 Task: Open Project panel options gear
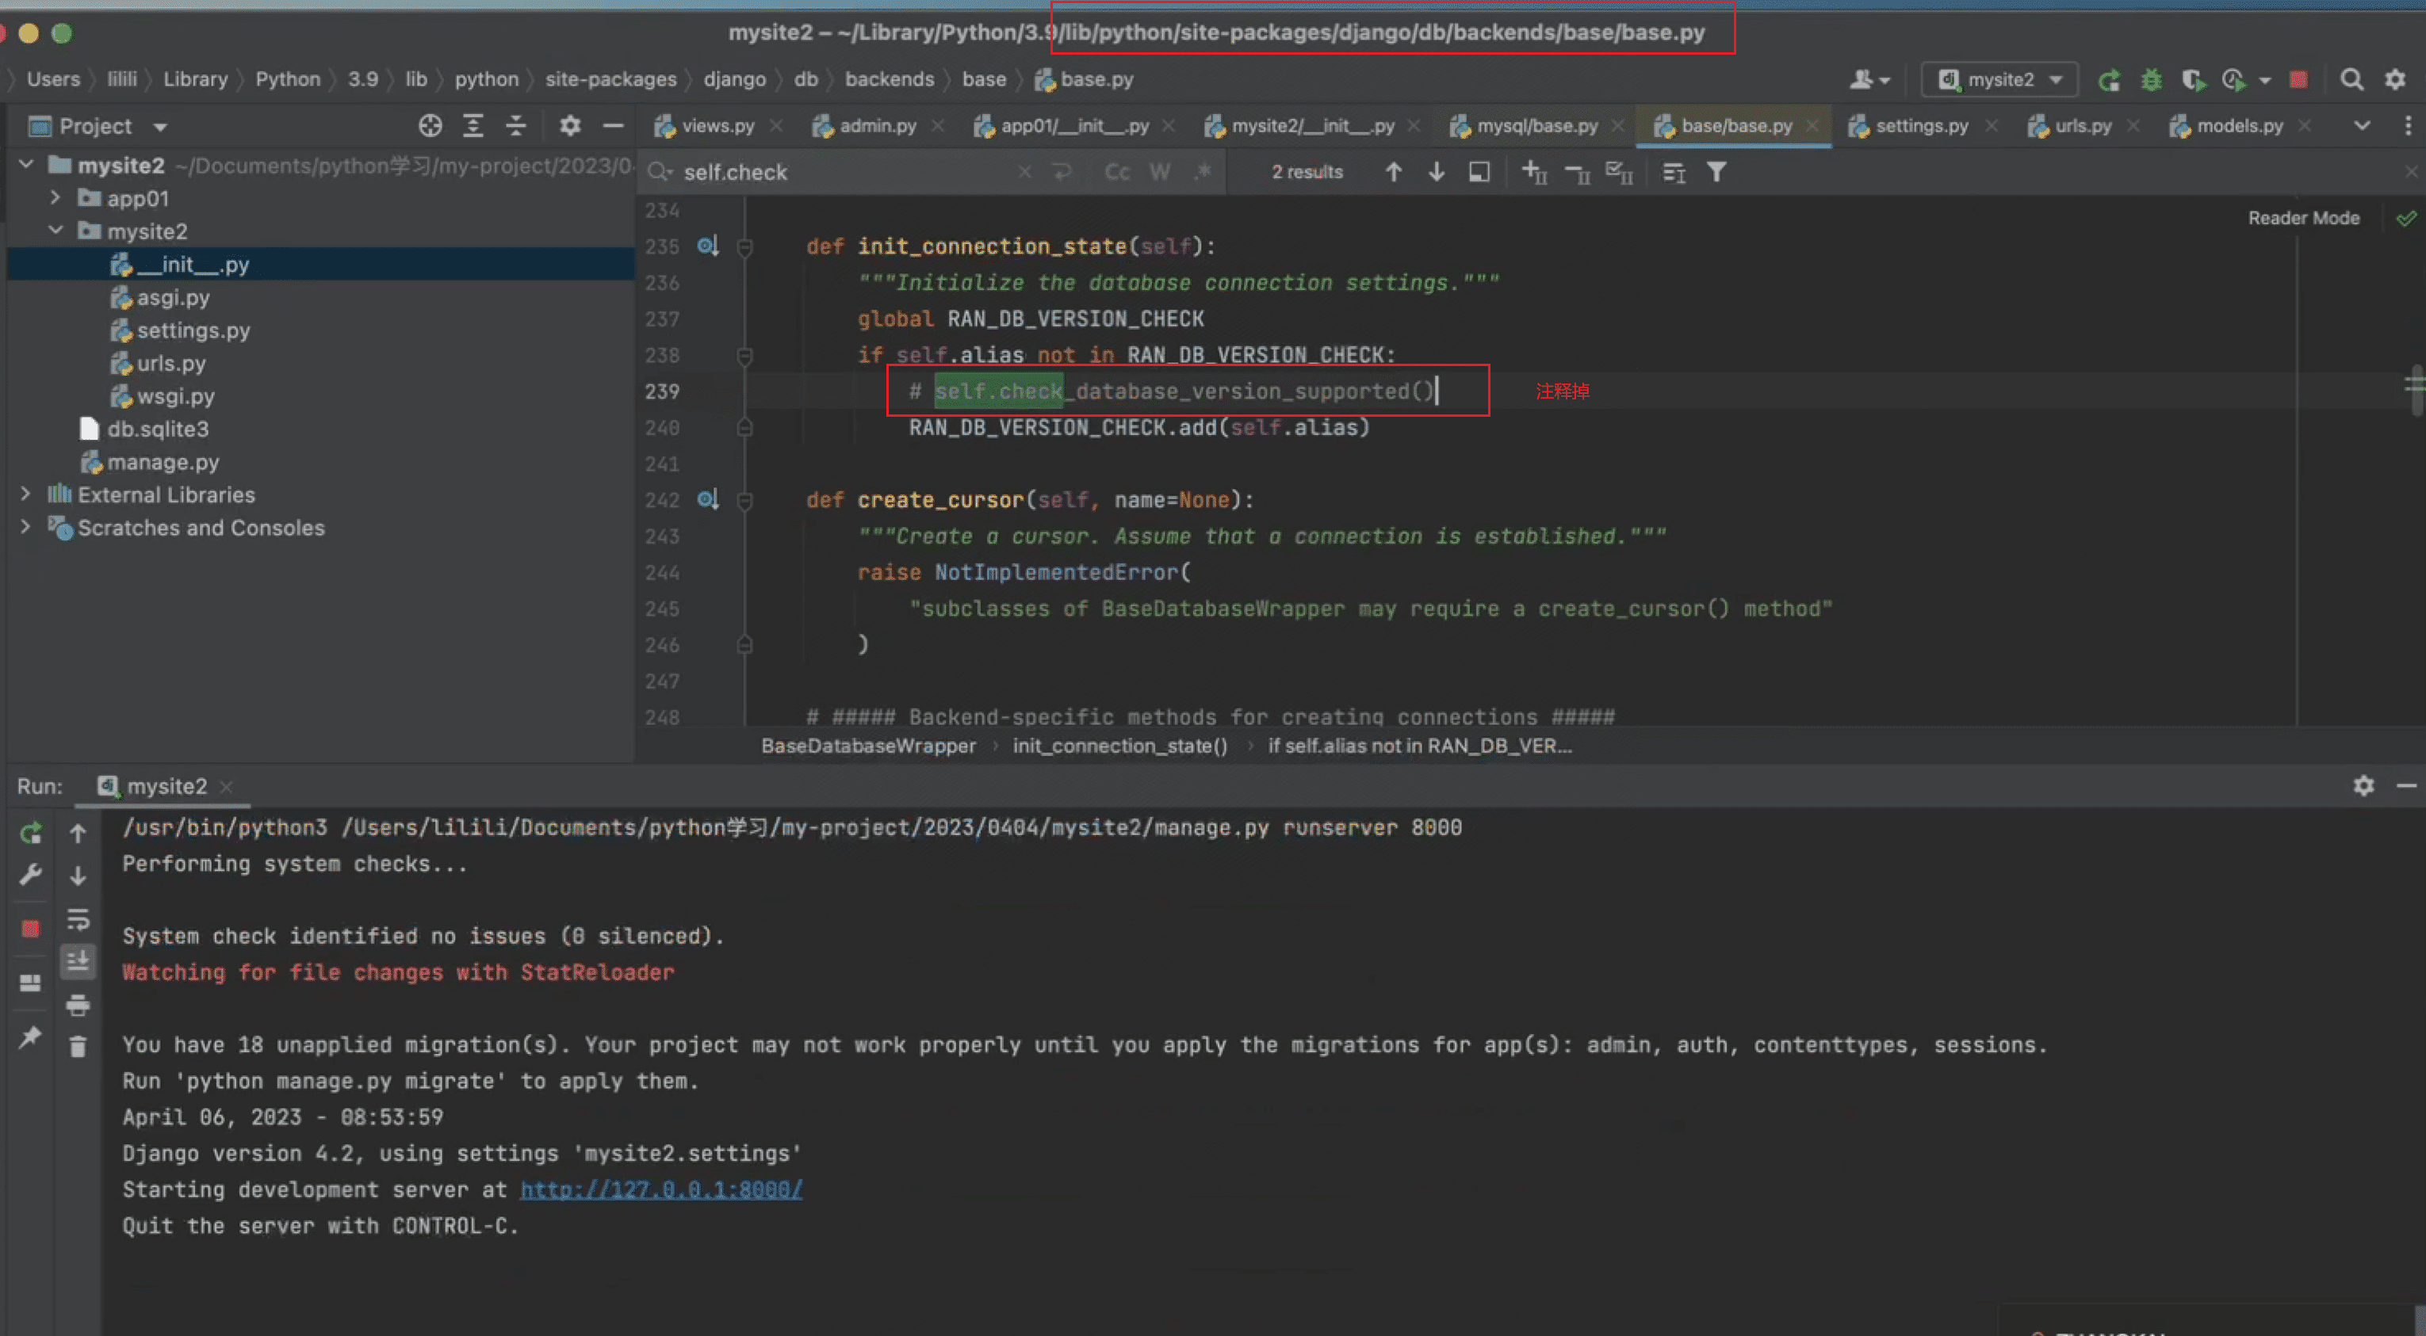(570, 125)
